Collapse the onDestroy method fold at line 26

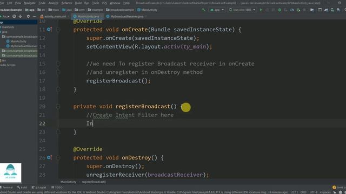click(x=58, y=157)
